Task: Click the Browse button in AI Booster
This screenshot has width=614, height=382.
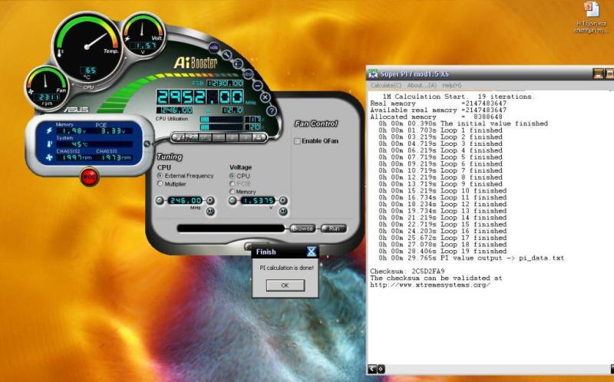Action: click(x=302, y=228)
